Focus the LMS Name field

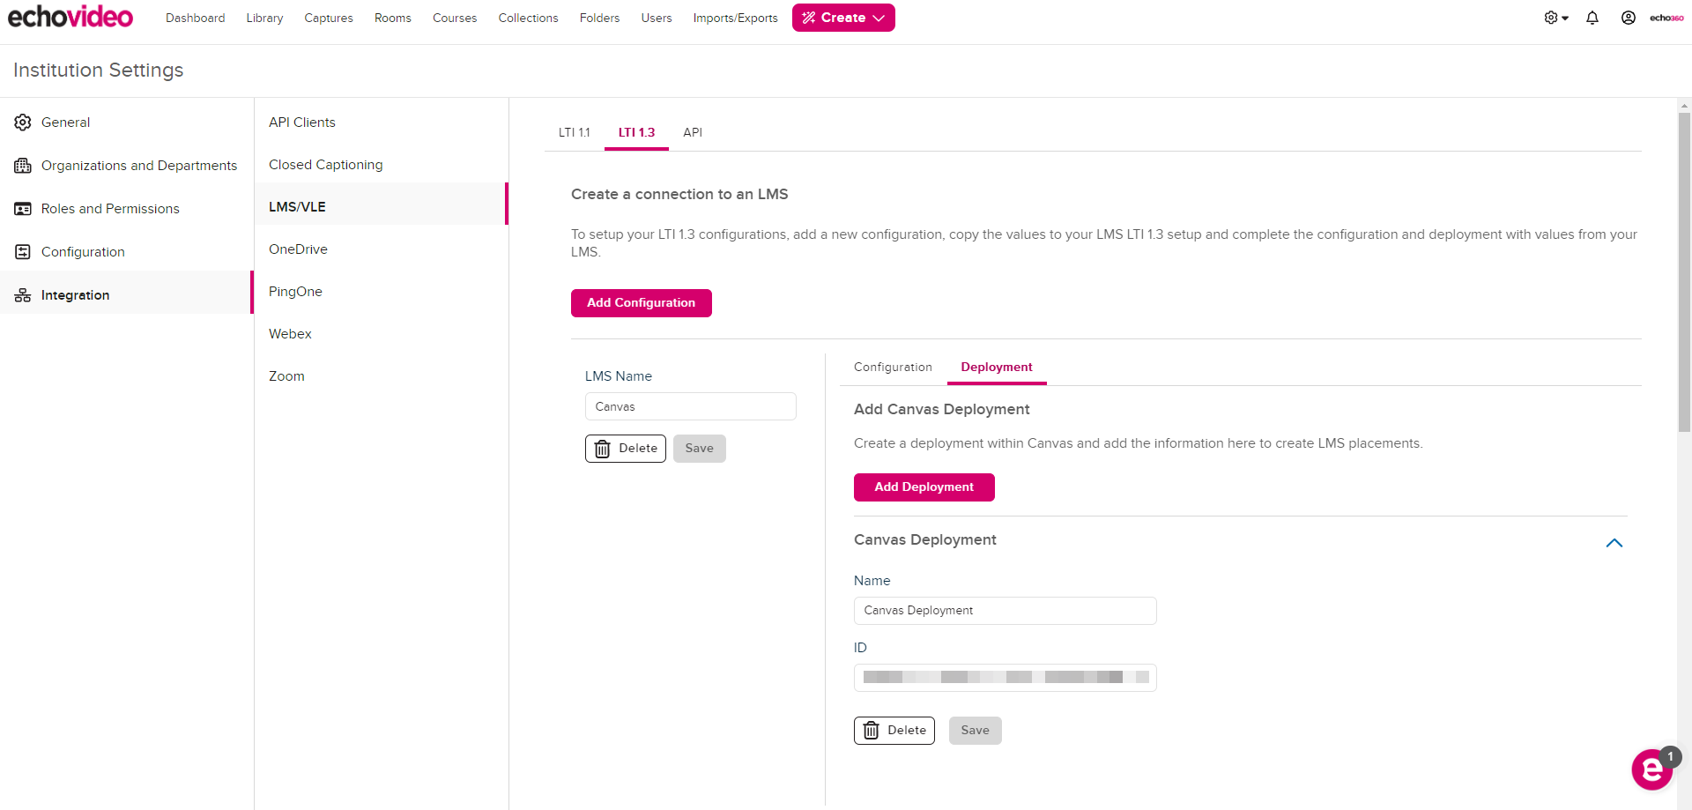[691, 406]
